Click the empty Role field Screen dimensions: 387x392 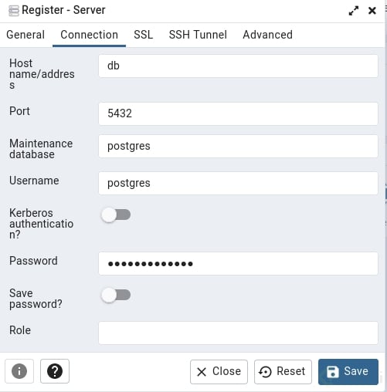click(238, 333)
